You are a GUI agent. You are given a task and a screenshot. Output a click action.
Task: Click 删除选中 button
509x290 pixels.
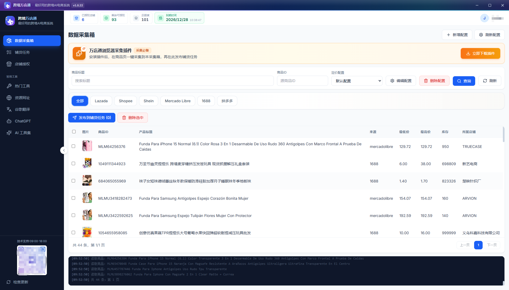(x=133, y=118)
